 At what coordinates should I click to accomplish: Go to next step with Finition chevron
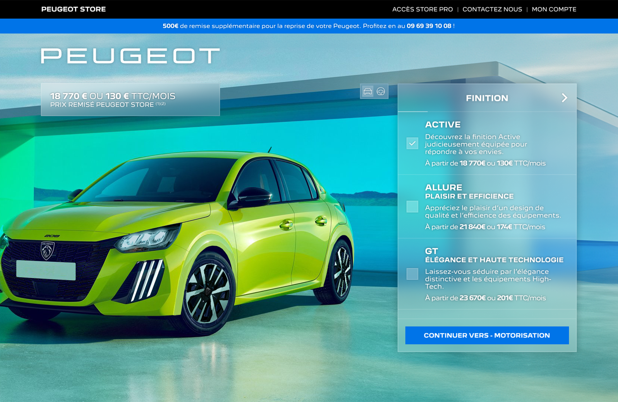[564, 98]
